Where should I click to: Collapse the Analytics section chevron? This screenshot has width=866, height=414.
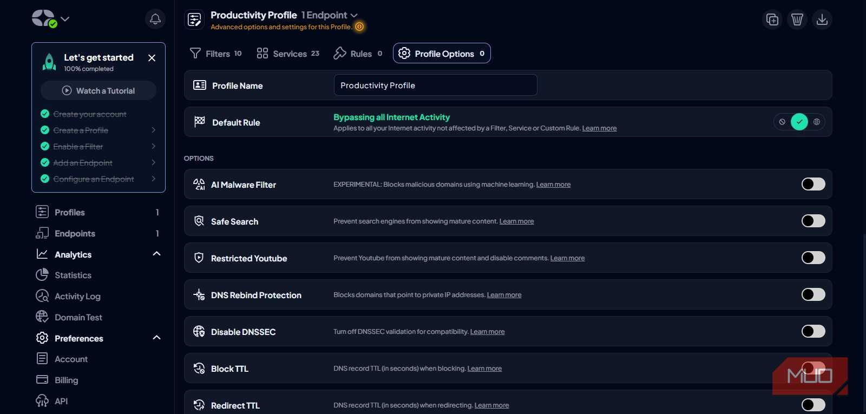157,254
